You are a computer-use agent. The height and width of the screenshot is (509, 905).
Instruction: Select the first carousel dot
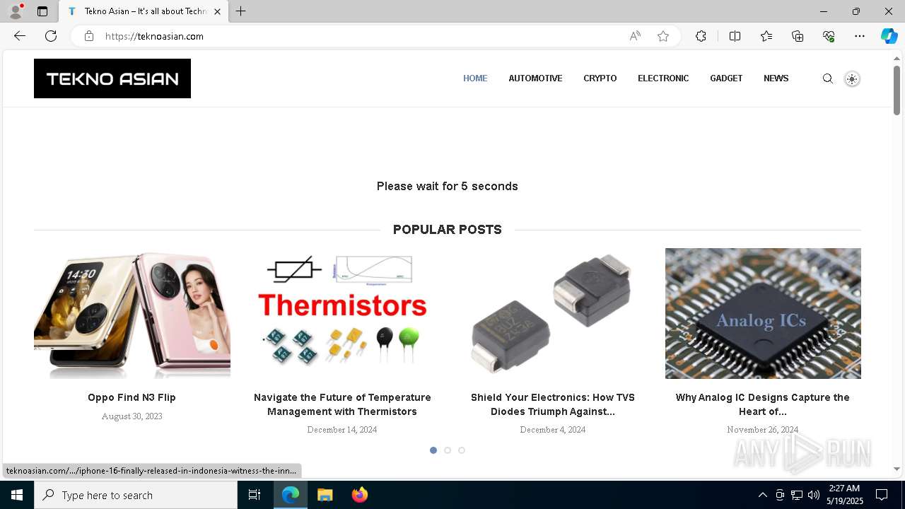pos(433,450)
